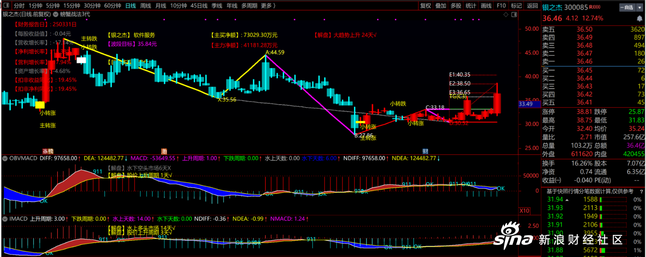Open the 自选 dropdown arrow
Viewport: 646px width, 257px height.
pyautogui.click(x=640, y=7)
